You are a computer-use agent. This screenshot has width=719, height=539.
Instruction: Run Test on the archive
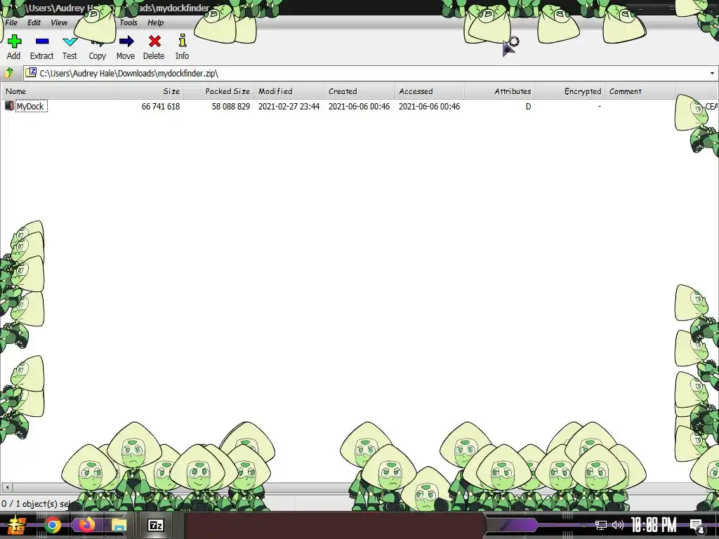70,47
